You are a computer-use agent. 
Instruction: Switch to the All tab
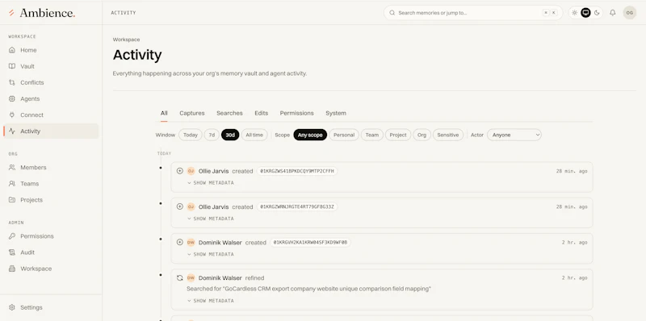[164, 113]
